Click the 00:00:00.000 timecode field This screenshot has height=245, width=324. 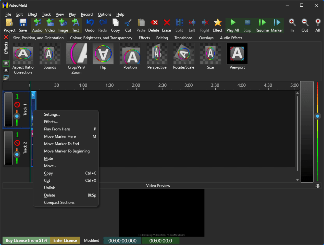(x=122, y=241)
